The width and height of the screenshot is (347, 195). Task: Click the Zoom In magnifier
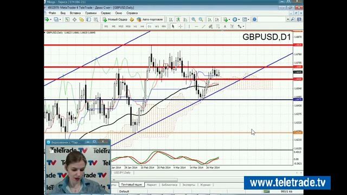coord(194,19)
